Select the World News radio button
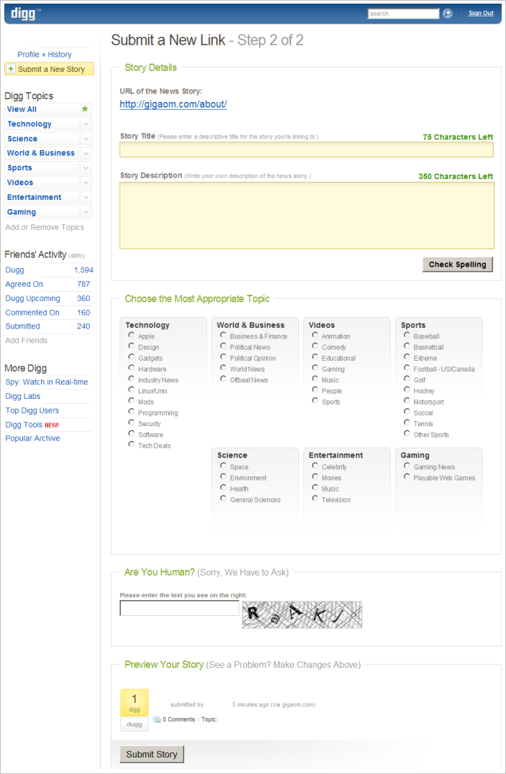This screenshot has height=774, width=506. point(223,368)
